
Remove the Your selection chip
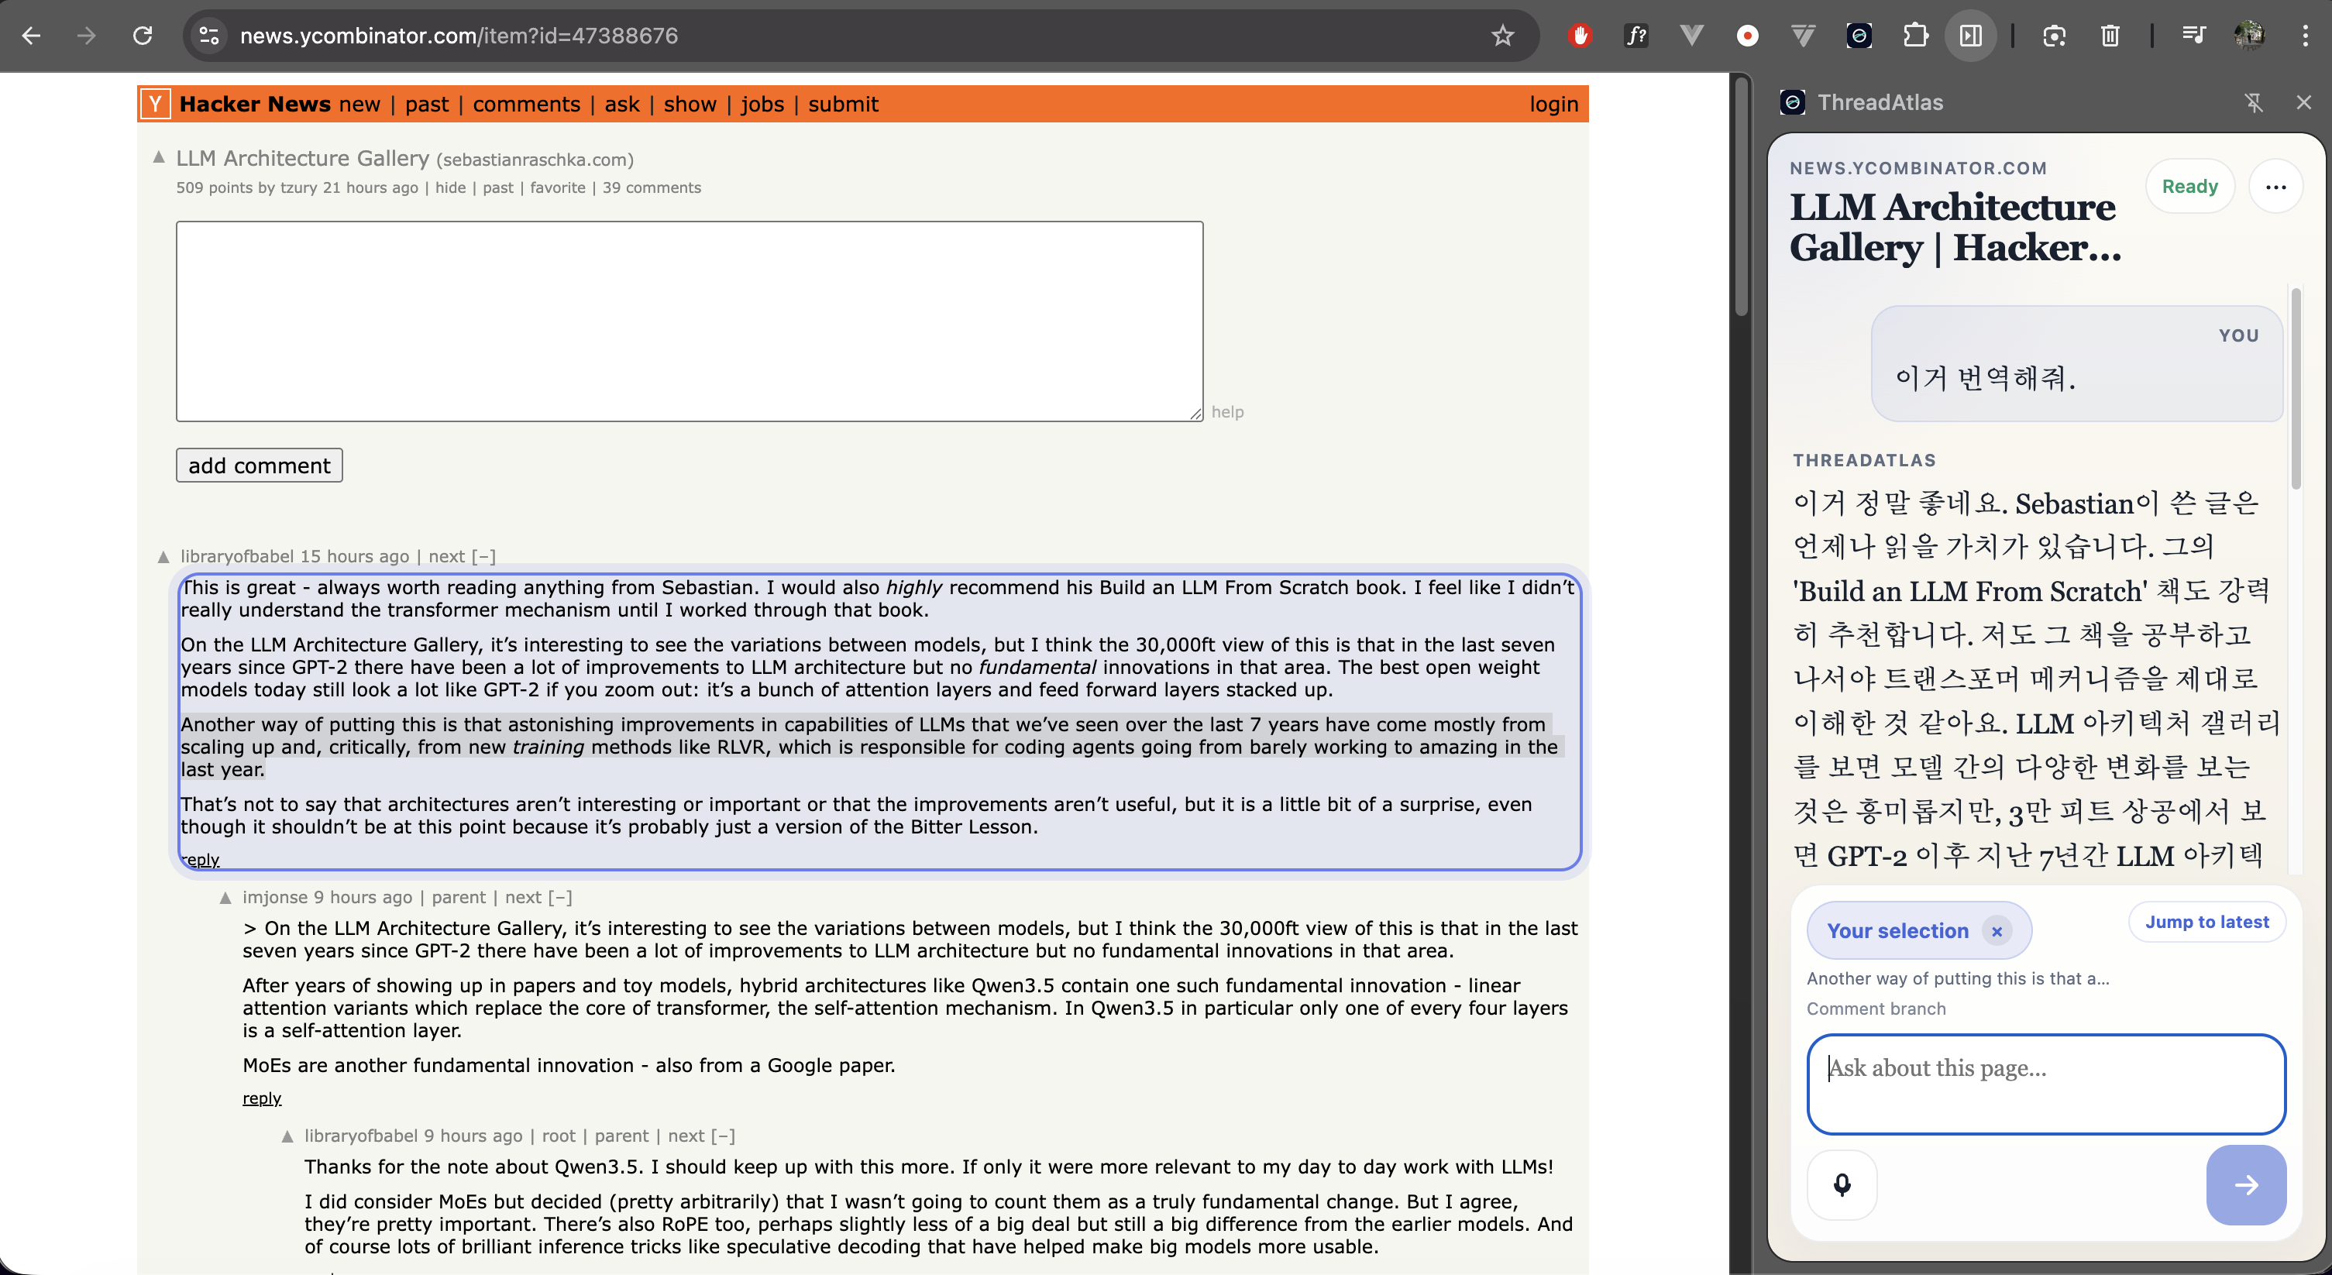1996,930
